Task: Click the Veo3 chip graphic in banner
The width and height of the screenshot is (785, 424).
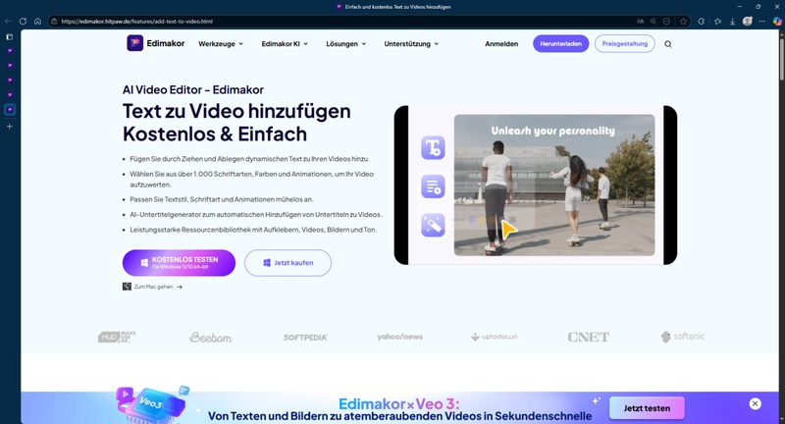Action: (x=151, y=404)
